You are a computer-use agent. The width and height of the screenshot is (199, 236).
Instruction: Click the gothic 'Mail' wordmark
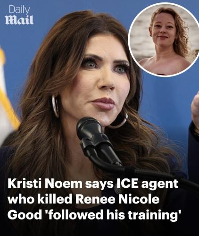pos(19,20)
